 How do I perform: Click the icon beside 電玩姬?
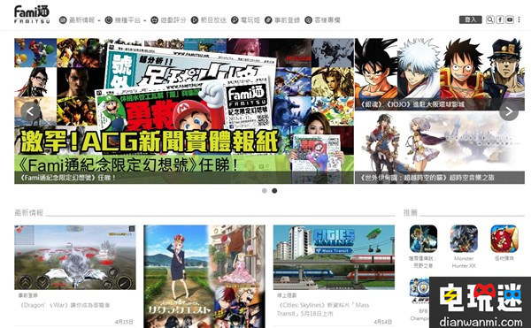(235, 20)
